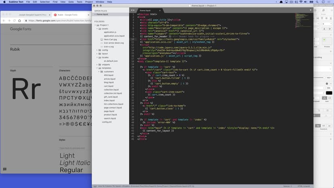334x188 pixels.
Task: Open the Selection menu
Action: [45, 2]
